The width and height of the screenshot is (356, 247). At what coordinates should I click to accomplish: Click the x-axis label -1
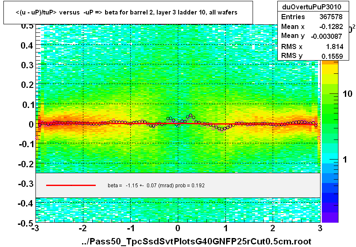tap(130, 228)
